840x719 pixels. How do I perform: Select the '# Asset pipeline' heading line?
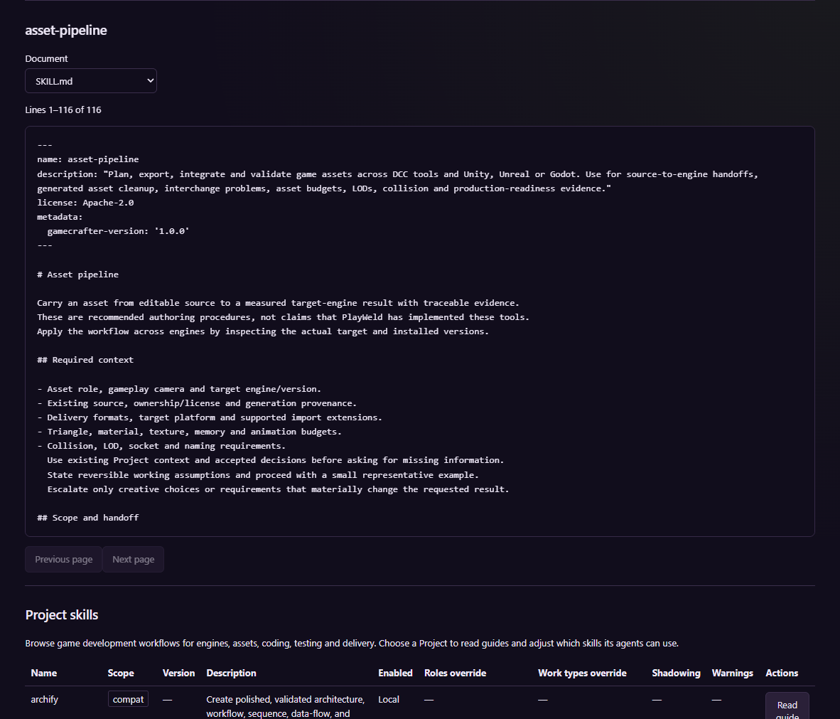click(x=77, y=275)
